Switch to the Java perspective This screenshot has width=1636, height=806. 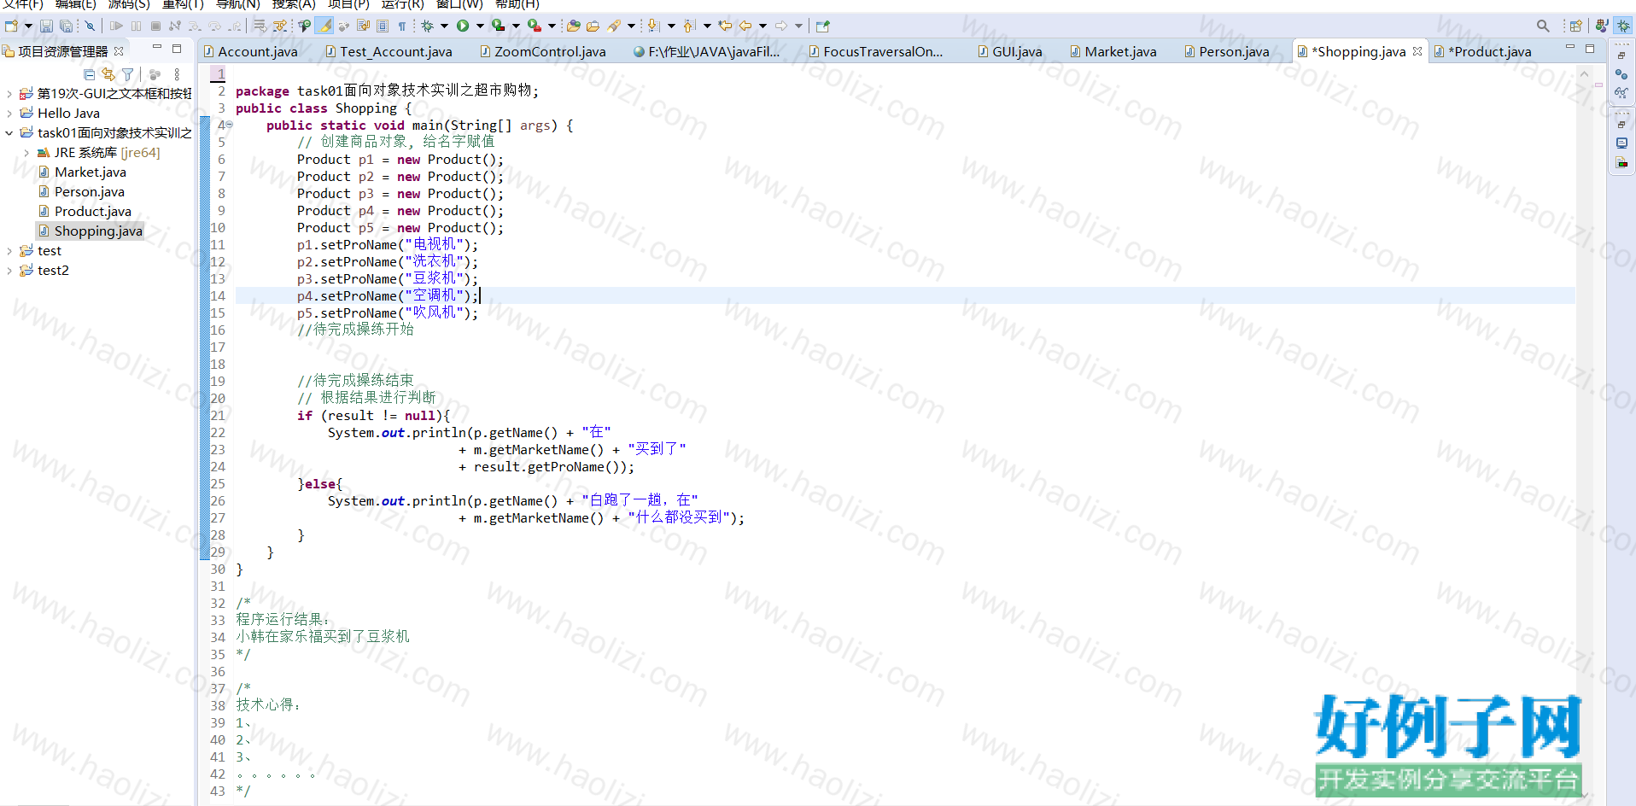1602,26
